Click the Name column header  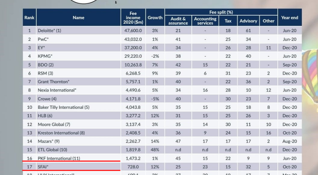78,18
